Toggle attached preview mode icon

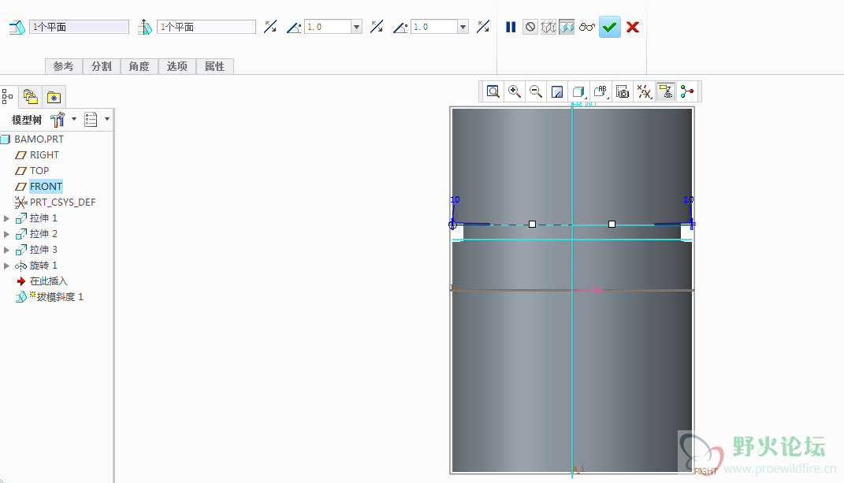567,27
